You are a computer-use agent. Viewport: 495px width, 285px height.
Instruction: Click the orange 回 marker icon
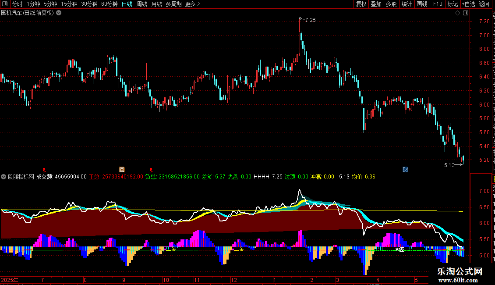pos(122,170)
